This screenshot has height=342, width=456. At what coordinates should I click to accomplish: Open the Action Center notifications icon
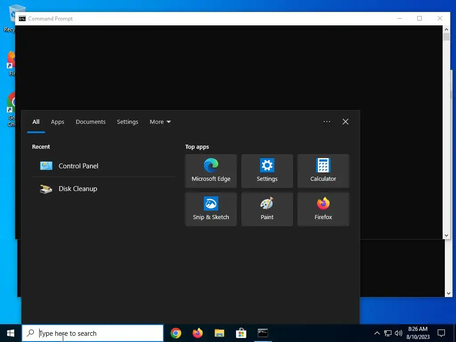coord(441,333)
